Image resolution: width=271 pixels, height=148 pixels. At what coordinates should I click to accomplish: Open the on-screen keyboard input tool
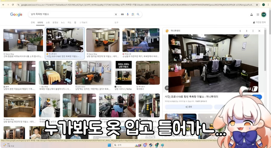[x=122, y=14]
